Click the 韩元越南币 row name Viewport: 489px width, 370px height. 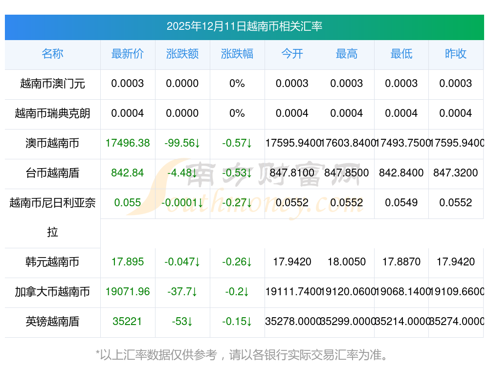click(52, 262)
